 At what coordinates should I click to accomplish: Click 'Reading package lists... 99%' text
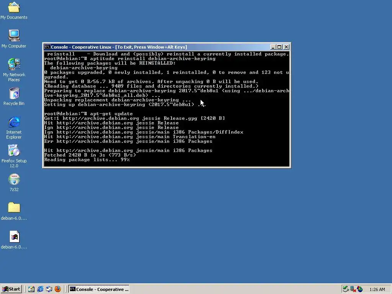87,160
